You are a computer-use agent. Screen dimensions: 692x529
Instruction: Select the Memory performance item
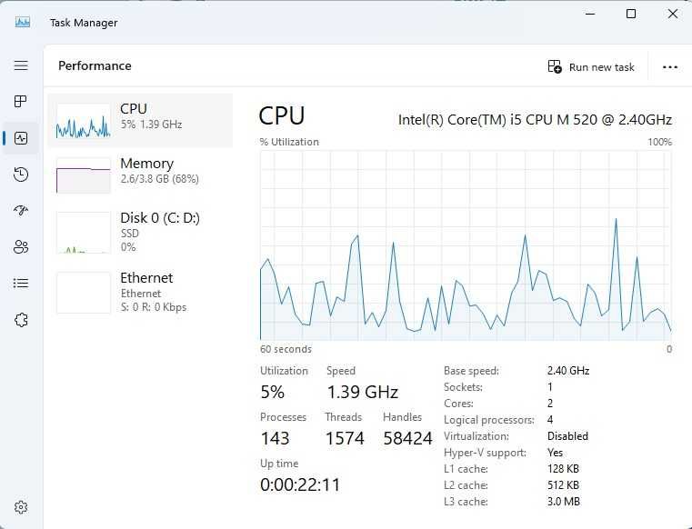(x=140, y=175)
